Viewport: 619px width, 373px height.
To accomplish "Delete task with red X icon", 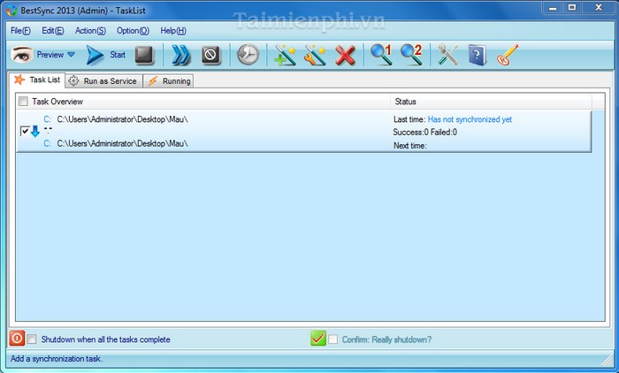I will pos(345,56).
